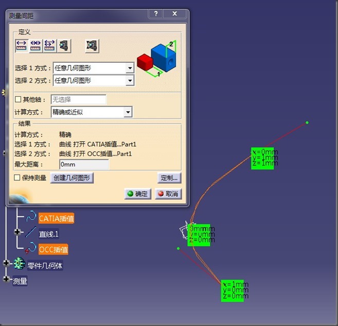Click the CATIA插值 spline icon in tree
Viewport: 338px width, 326px height.
tap(31, 218)
